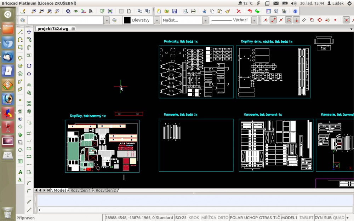
Task: Toggle UCHOP entity snap in status bar
Action: pos(251,217)
